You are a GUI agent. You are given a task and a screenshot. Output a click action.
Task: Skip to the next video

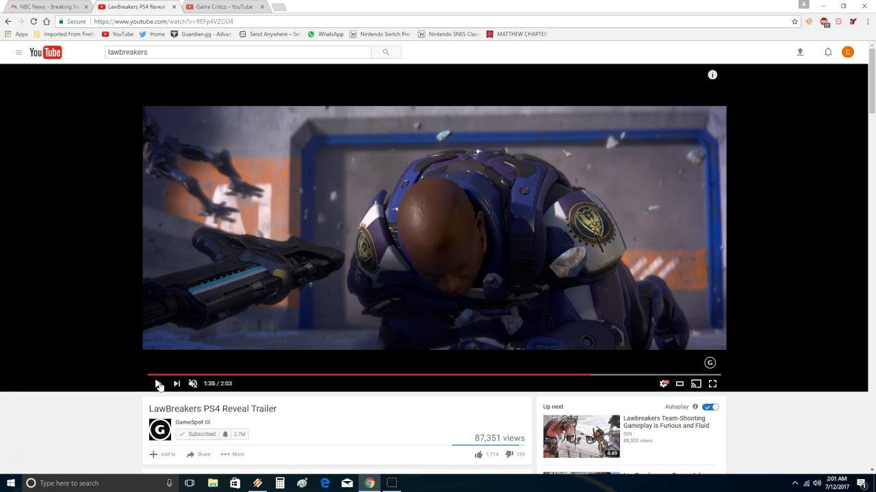tap(177, 383)
